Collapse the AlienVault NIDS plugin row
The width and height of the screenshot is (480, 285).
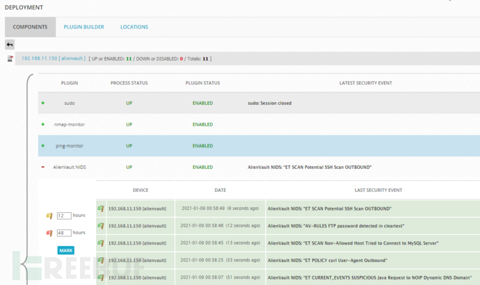tap(43, 167)
